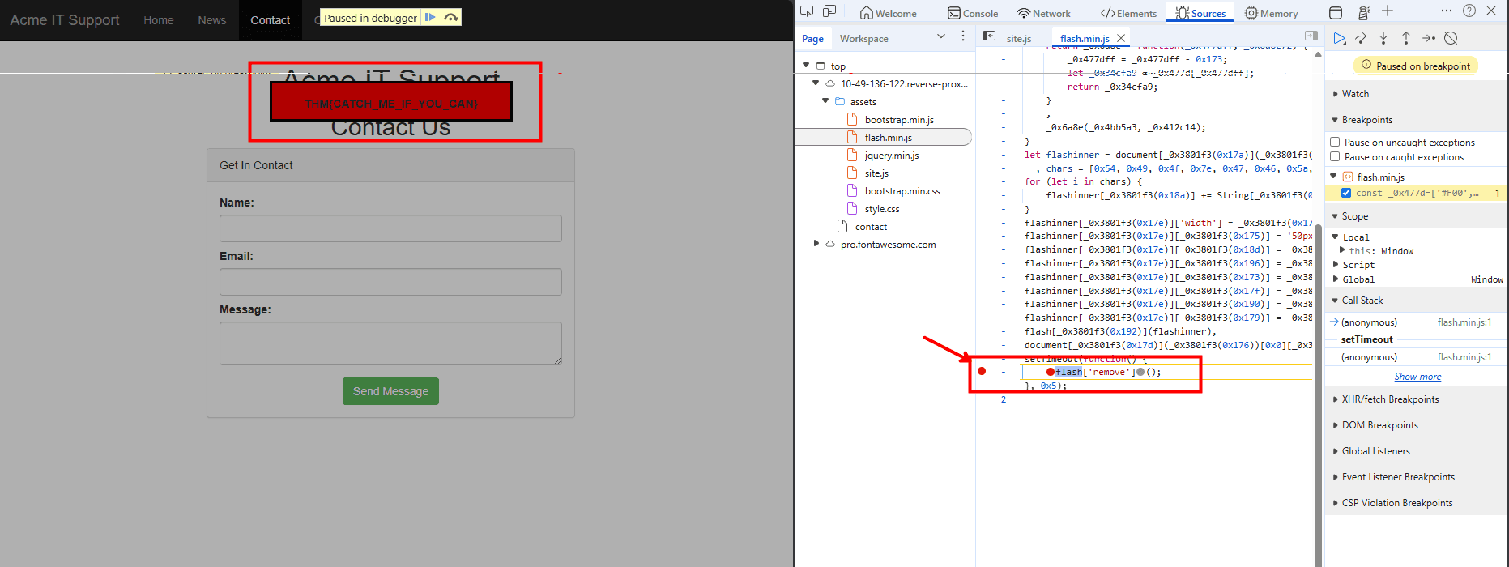Click the red breakpoint marker in gutter
Viewport: 1509px width, 567px height.
[982, 371]
